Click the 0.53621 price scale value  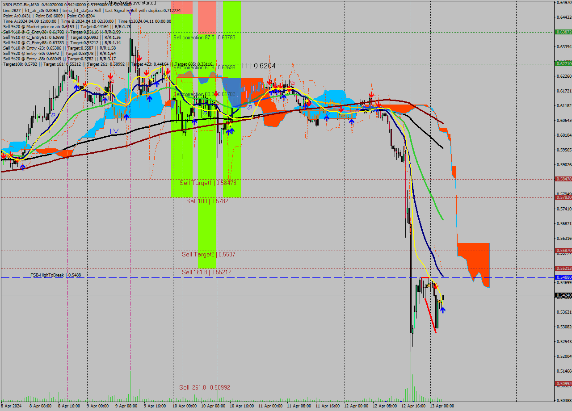click(x=564, y=312)
